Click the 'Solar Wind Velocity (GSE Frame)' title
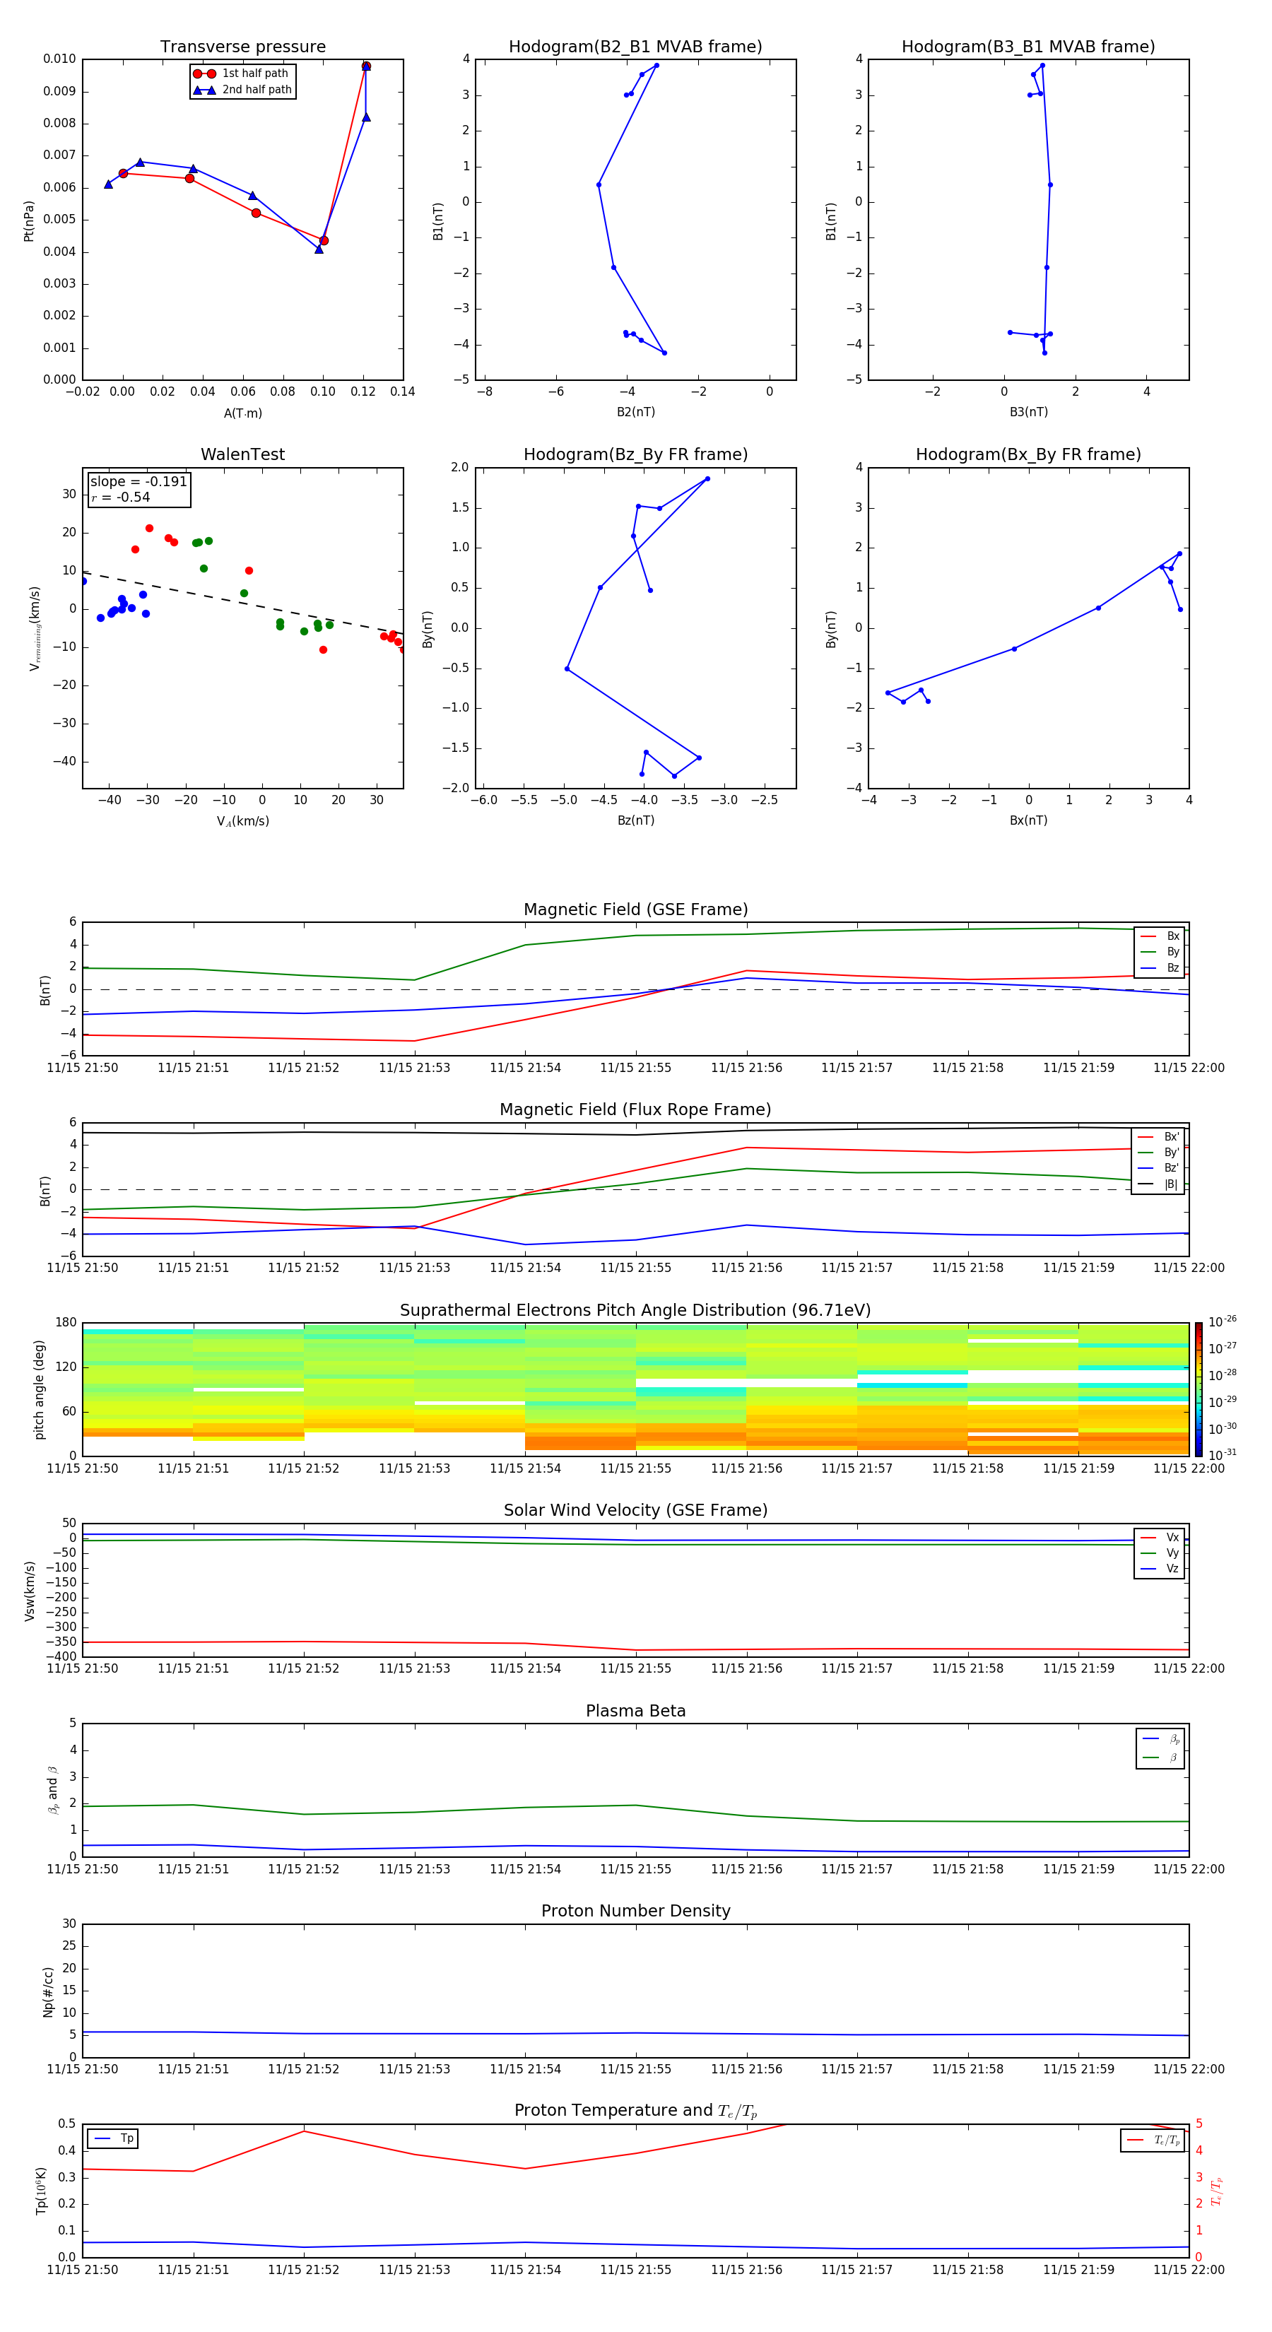 click(x=635, y=1511)
